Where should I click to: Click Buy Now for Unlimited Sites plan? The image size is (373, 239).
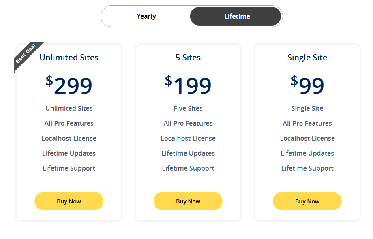[x=69, y=201]
